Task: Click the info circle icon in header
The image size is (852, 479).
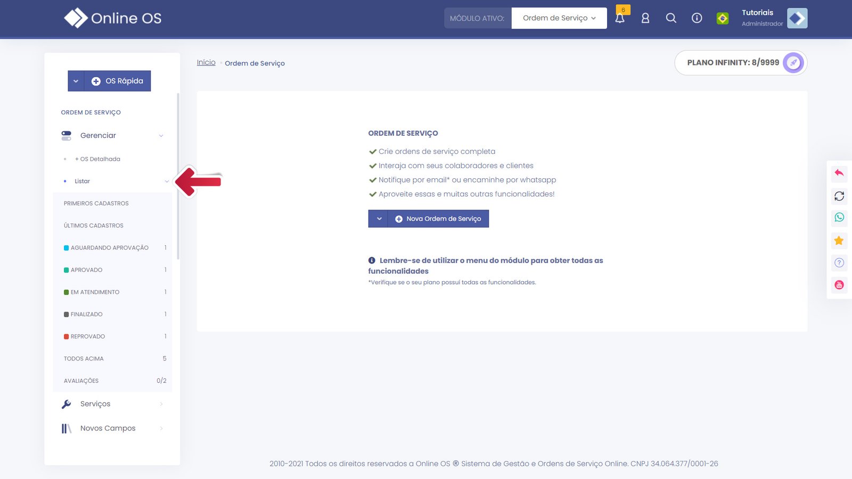Action: click(697, 18)
